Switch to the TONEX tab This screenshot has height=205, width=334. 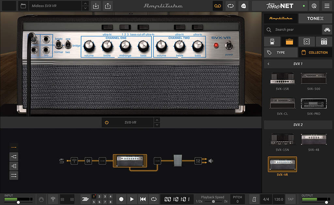[x=315, y=19]
